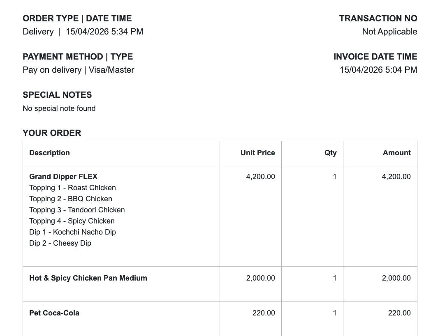Select Hot & Spicy Chicken Pan Medium row
The height and width of the screenshot is (336, 431).
click(220, 284)
